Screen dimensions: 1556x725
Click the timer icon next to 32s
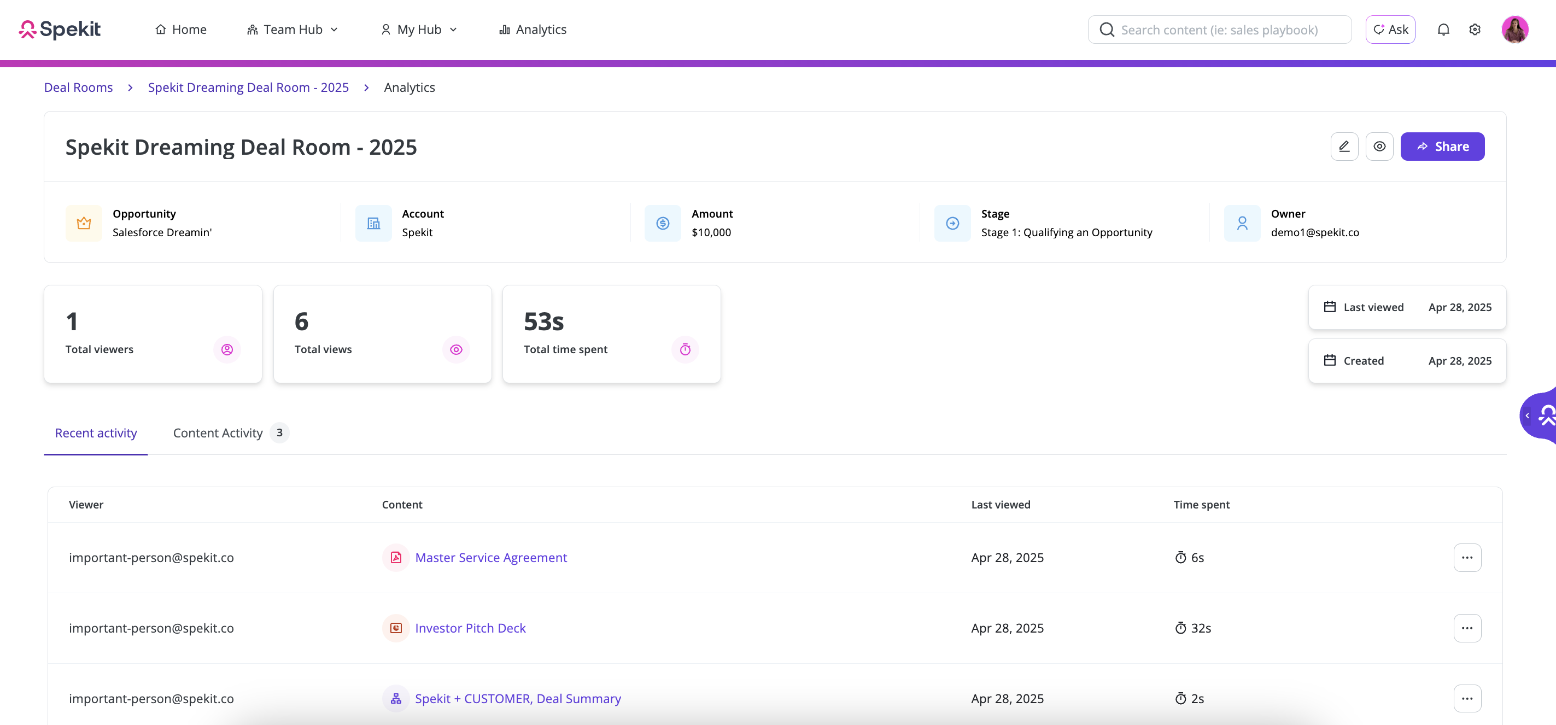[x=1180, y=628]
